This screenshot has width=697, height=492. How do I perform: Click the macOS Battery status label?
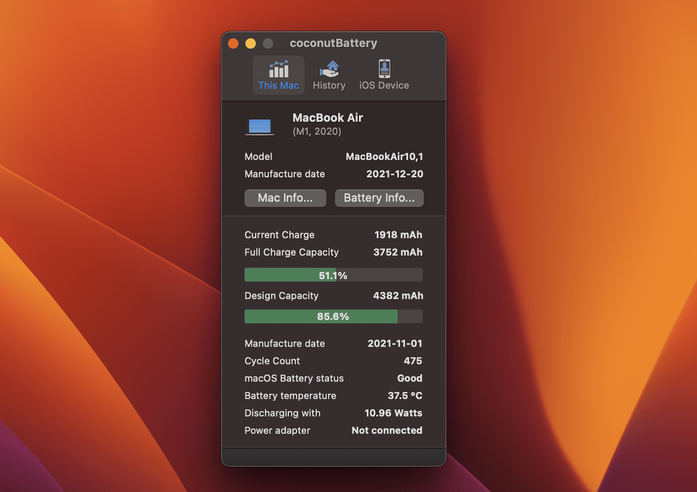click(x=294, y=378)
